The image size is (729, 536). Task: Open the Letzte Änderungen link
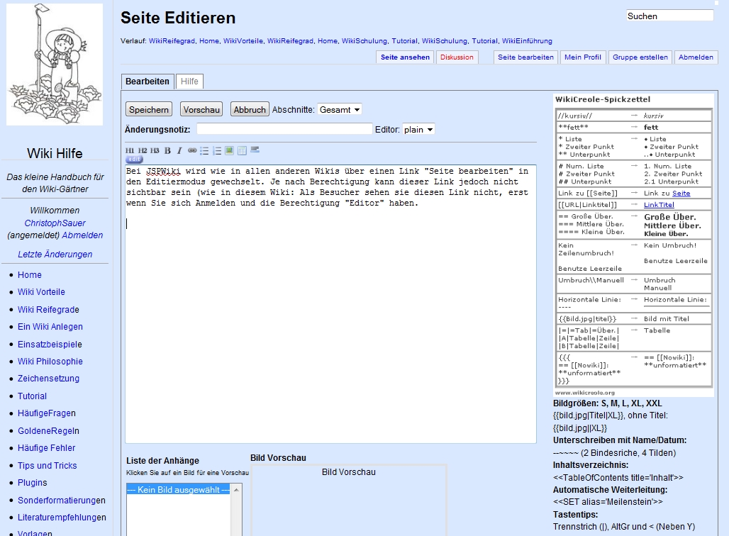55,255
